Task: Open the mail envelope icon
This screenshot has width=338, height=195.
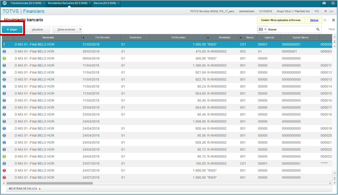Action: pos(324,3)
